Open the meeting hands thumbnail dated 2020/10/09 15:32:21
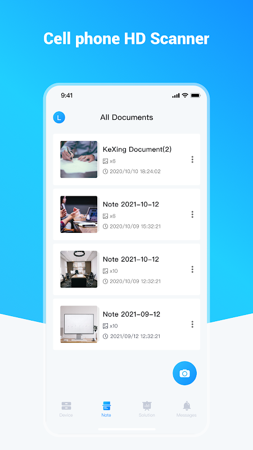 (79, 214)
